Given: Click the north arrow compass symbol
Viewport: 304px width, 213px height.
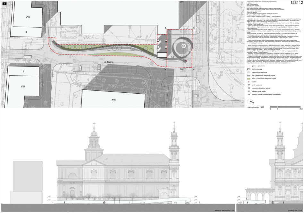Looking at the screenshot, I should (x=250, y=101).
